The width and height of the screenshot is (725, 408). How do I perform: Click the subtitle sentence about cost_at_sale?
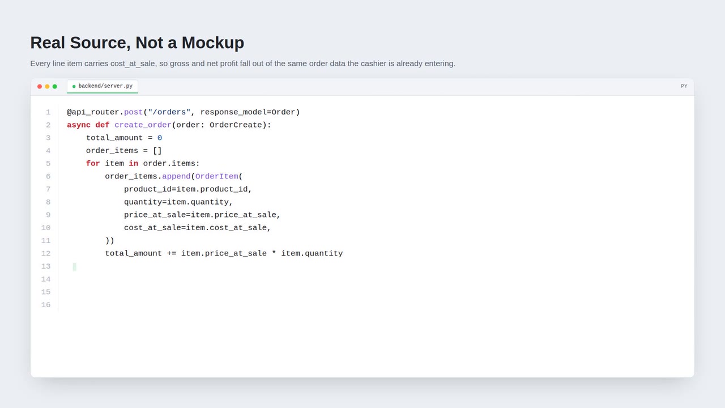[x=242, y=63]
